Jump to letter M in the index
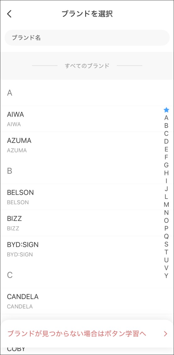Screen dimensions: 174x355 click(166, 205)
